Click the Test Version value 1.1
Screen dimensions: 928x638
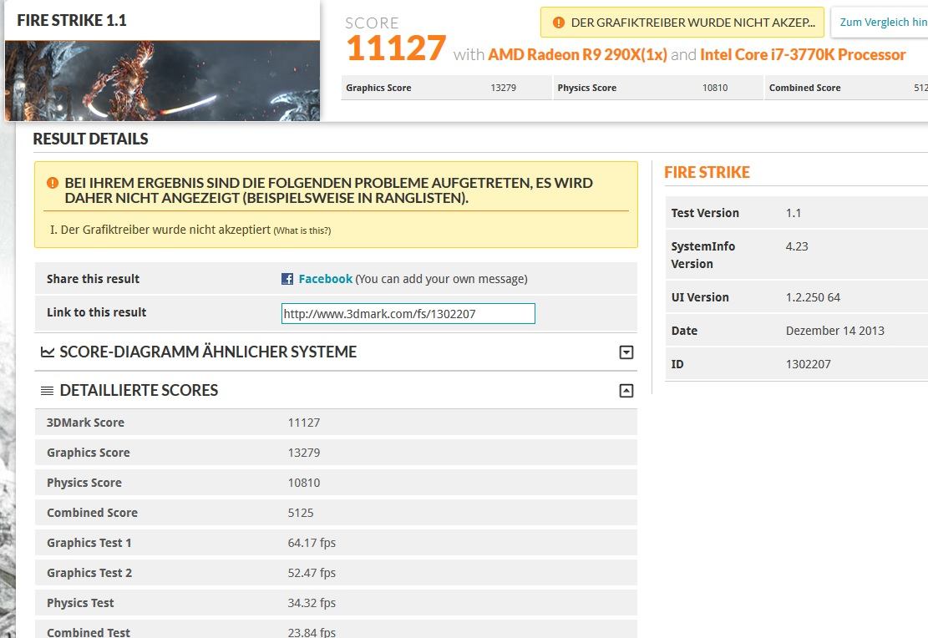click(793, 213)
